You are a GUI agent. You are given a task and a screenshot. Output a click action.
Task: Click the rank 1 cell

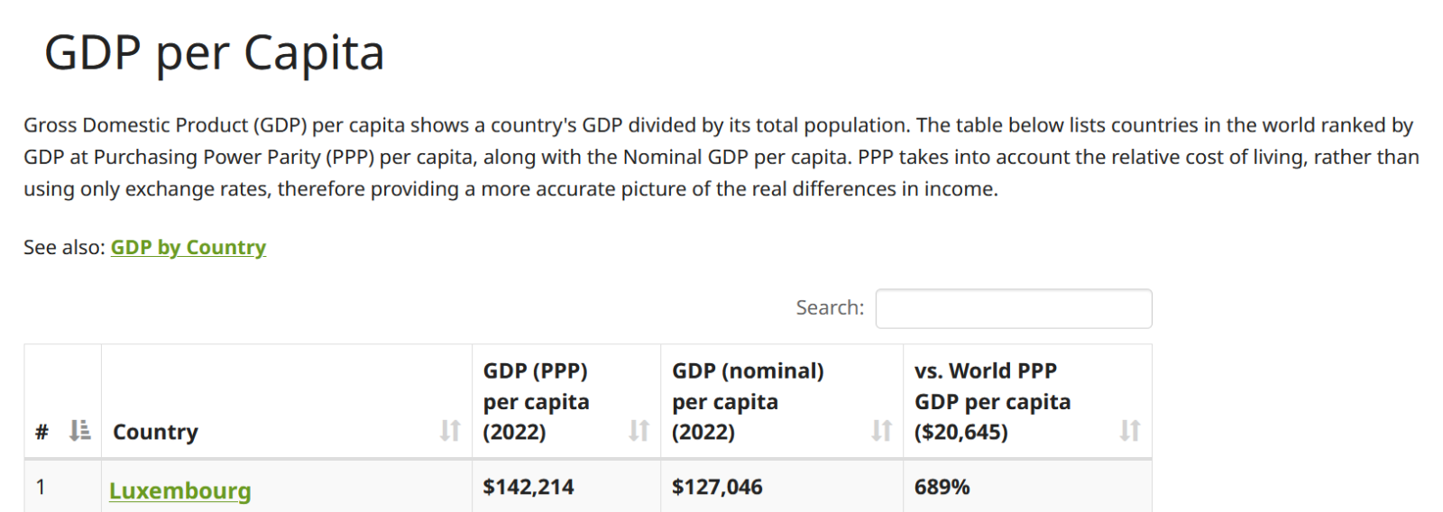[62, 488]
